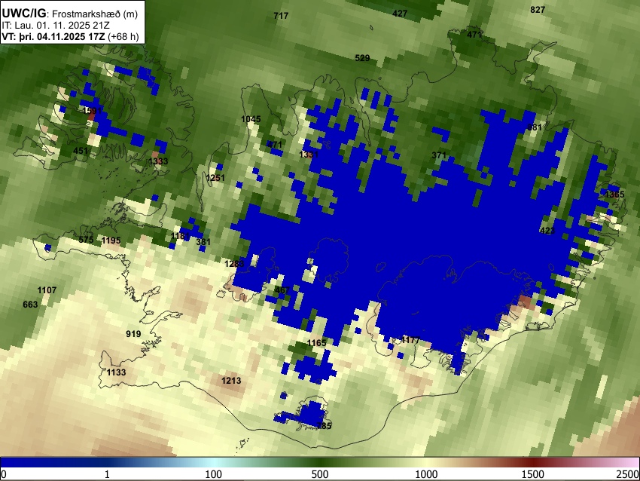This screenshot has height=481, width=640.
Task: Click the legend tick label 2500
Action: coord(628,474)
